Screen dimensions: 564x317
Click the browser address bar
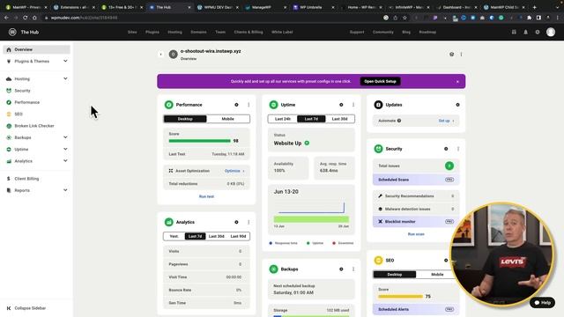click(212, 18)
